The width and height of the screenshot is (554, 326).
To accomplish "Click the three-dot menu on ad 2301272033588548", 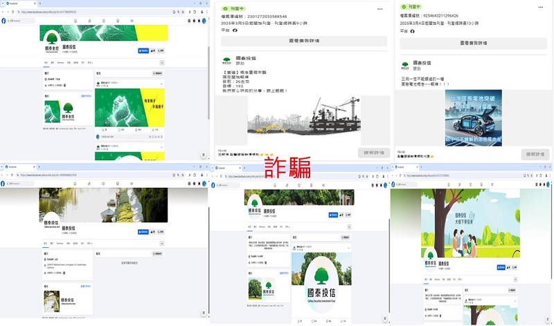I will pyautogui.click(x=379, y=9).
